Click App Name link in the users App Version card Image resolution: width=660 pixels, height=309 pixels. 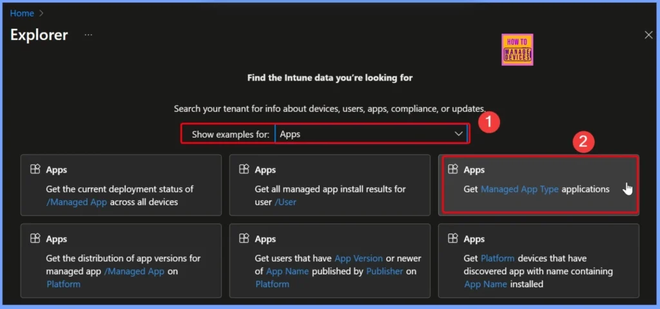(287, 271)
